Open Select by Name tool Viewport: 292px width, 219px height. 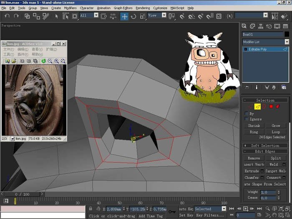pyautogui.click(x=65, y=16)
